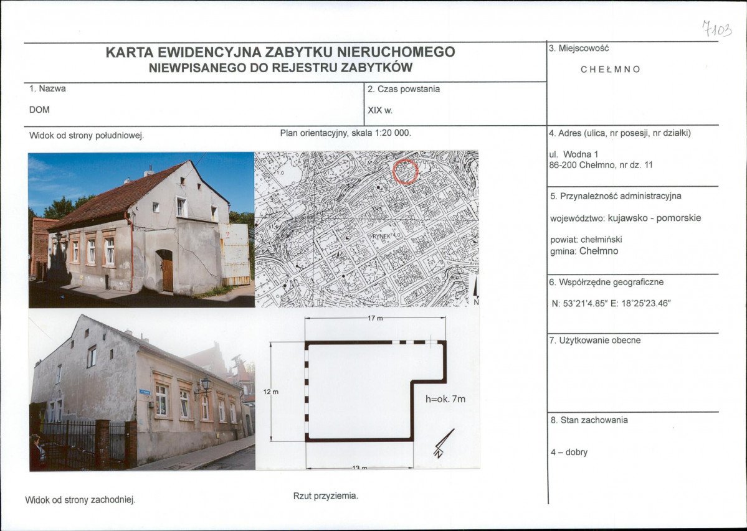The height and width of the screenshot is (531, 747).
Task: Click the handwritten number '7103'
Action: coord(716,29)
